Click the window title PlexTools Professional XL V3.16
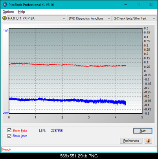Image resolution: width=158 pixels, height=159 pixels. (x=31, y=5)
